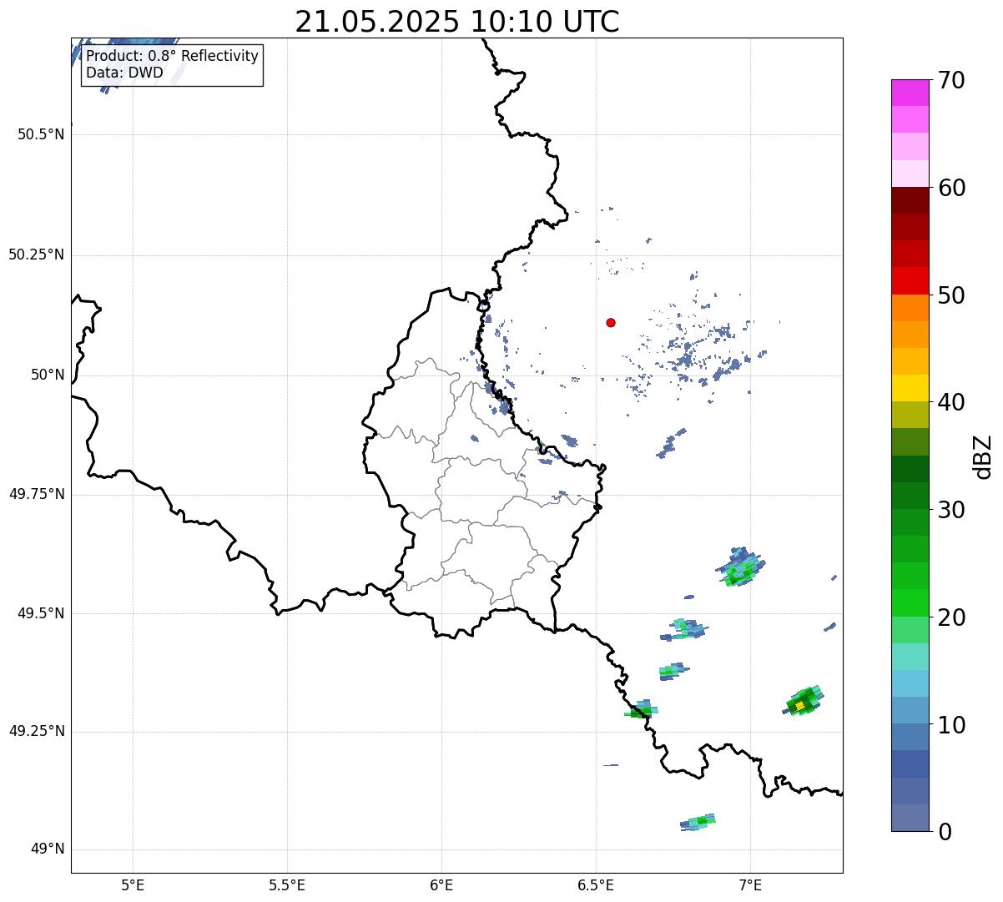Click the radar echo cell with yellow core

coord(804,702)
